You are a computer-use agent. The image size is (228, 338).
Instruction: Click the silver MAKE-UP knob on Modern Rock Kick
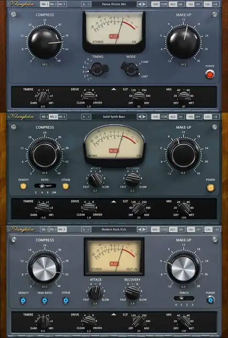click(183, 268)
